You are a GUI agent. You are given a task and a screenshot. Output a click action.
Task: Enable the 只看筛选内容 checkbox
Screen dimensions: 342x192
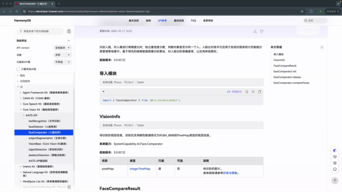[x=18, y=69]
